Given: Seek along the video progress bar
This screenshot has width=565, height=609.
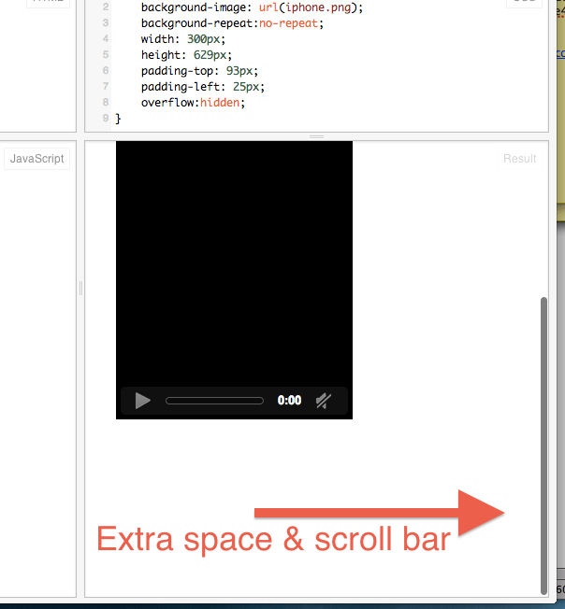Looking at the screenshot, I should [x=214, y=401].
